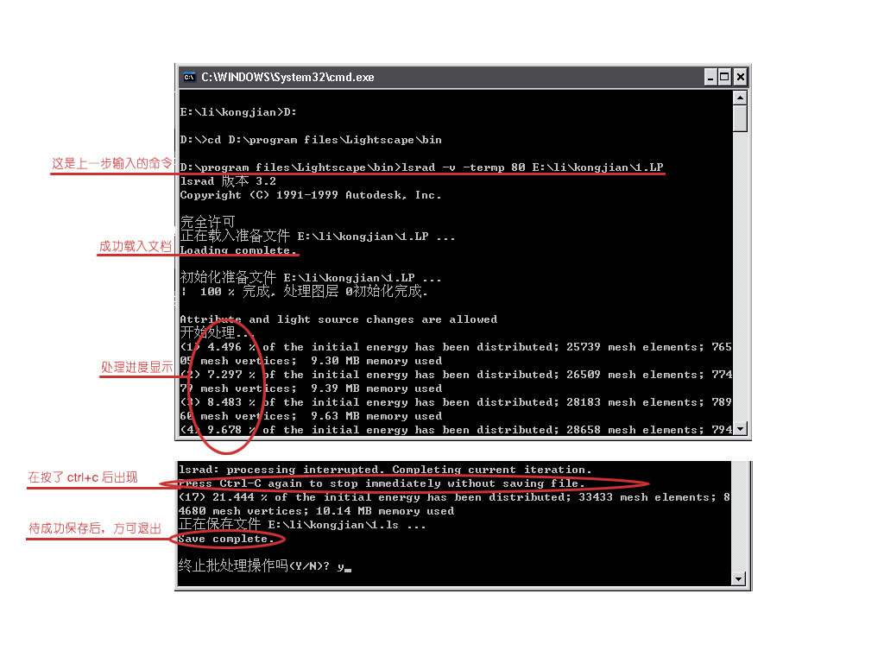Select the 'Loading complete.' output line

pos(238,250)
